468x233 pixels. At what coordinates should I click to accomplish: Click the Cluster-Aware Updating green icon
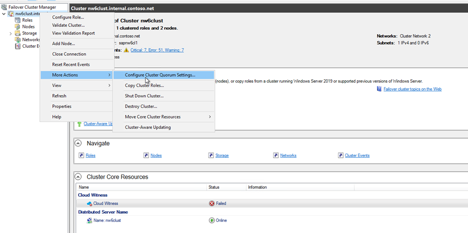click(80, 123)
